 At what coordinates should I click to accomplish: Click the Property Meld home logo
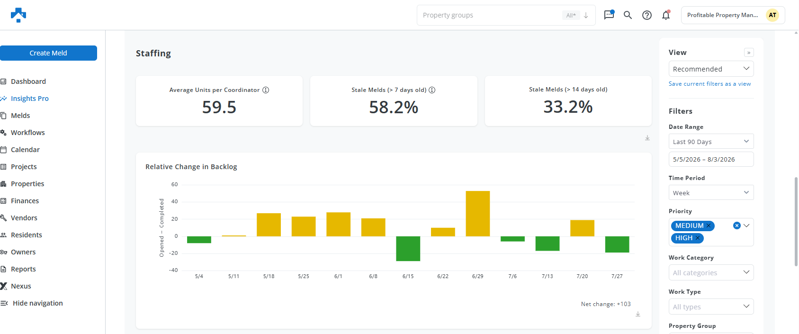click(18, 15)
